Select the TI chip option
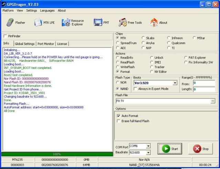The width and height of the screenshot is (220, 169). [x=169, y=48]
